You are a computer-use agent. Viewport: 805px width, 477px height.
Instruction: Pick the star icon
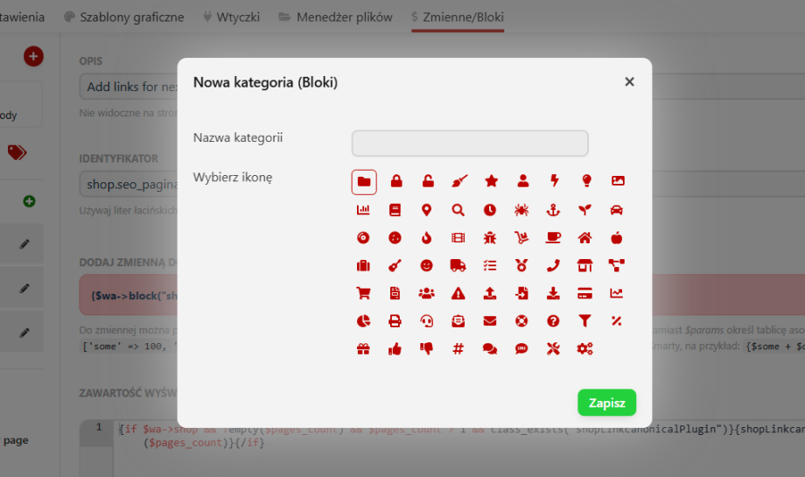tap(491, 181)
